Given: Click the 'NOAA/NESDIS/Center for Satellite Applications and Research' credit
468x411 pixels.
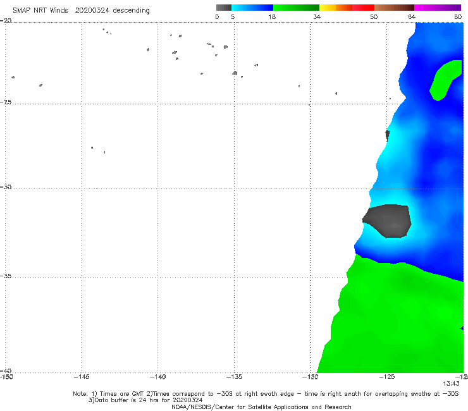Looking at the screenshot, I should tap(261, 407).
